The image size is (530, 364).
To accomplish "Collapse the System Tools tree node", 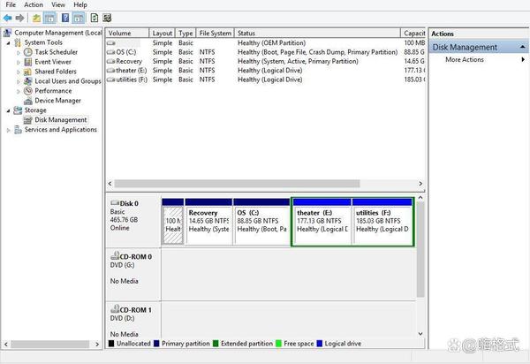I will tap(9, 43).
